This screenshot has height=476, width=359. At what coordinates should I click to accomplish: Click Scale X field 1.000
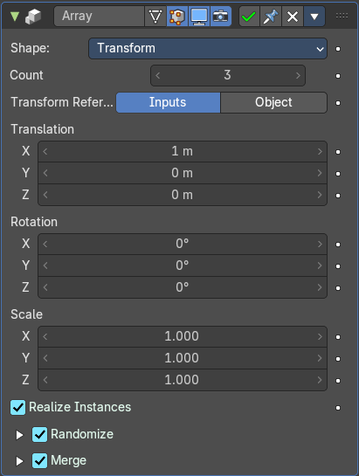[x=183, y=336]
